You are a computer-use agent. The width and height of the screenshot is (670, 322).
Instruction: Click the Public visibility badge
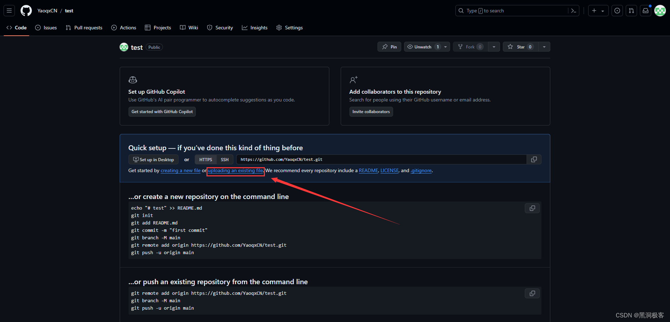coord(154,47)
